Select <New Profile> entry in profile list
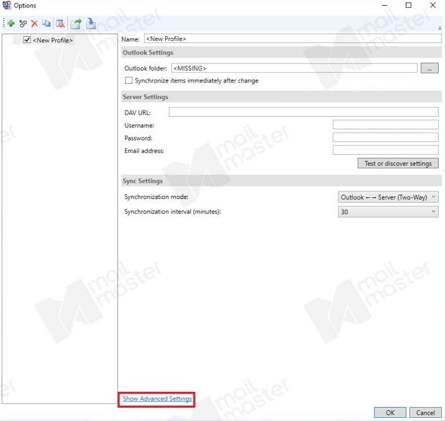 click(x=53, y=40)
